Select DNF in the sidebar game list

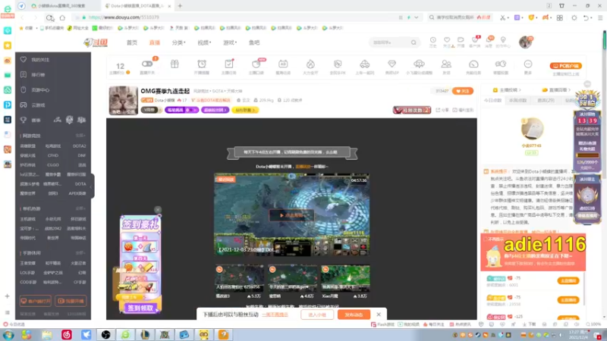pos(82,155)
